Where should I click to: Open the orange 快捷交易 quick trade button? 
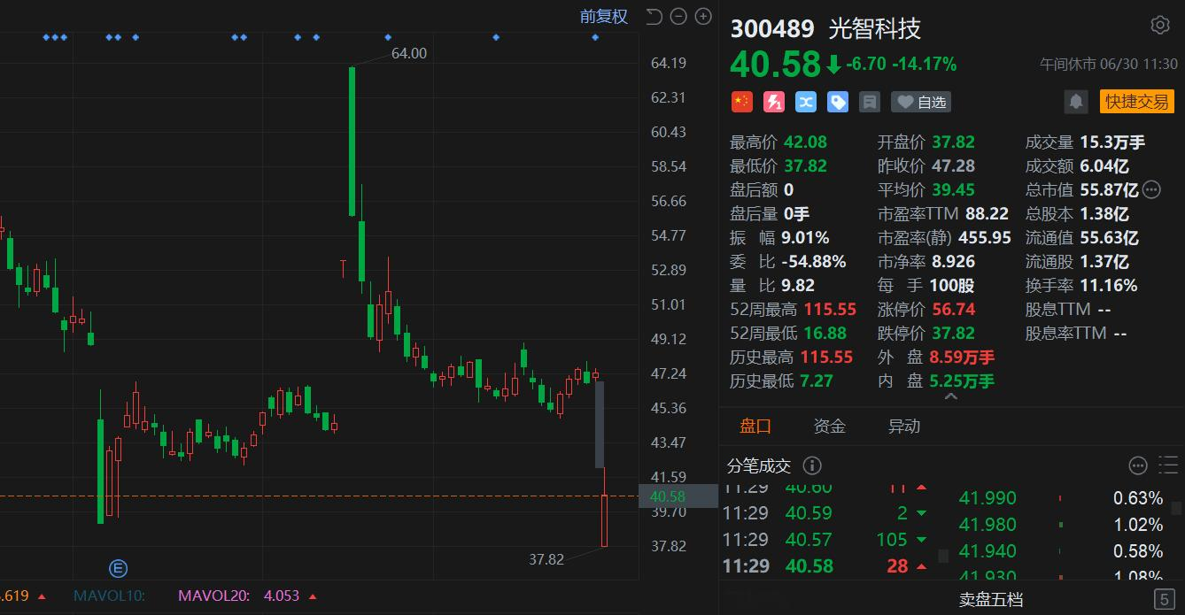[1137, 102]
